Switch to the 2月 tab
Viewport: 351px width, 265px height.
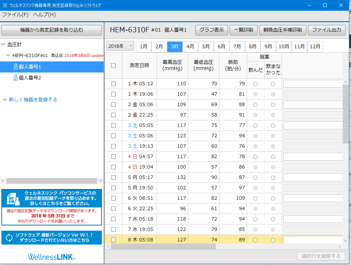(159, 46)
